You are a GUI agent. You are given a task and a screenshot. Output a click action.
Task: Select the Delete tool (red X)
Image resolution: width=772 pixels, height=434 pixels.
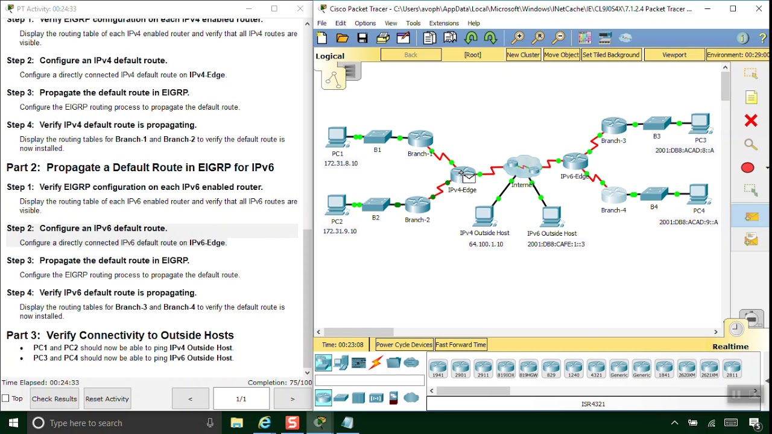(x=751, y=121)
